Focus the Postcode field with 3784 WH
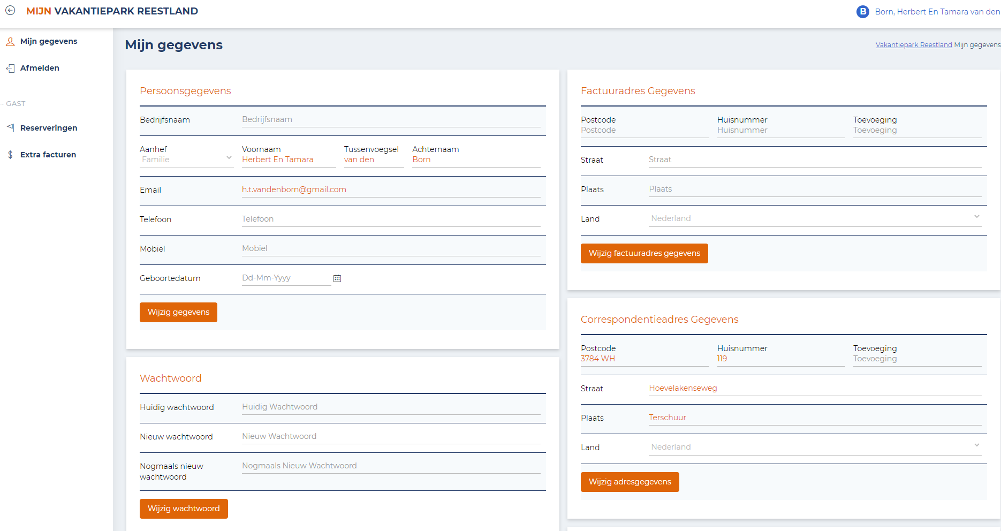 [644, 359]
